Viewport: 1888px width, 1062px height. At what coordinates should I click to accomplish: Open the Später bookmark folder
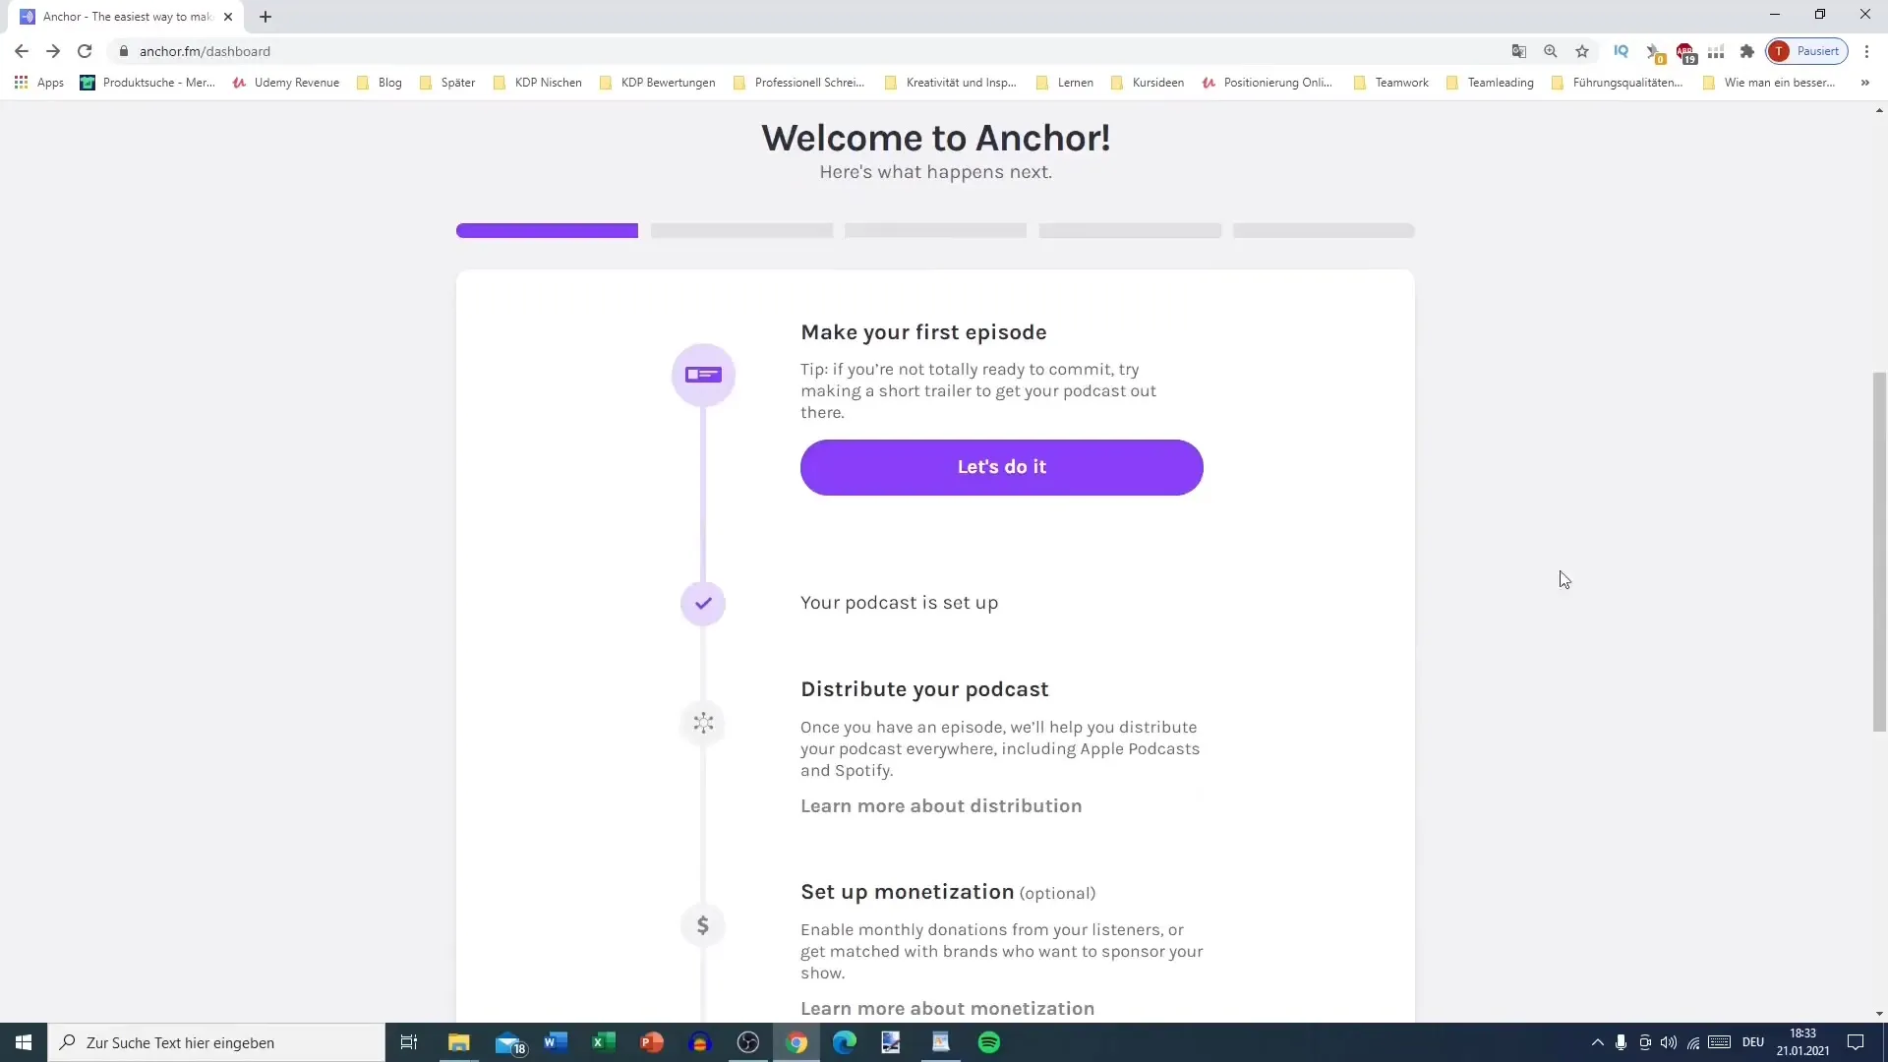pos(447,83)
